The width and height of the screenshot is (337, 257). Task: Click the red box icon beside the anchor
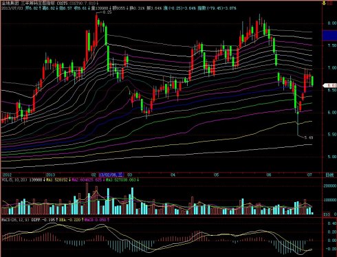[330, 3]
